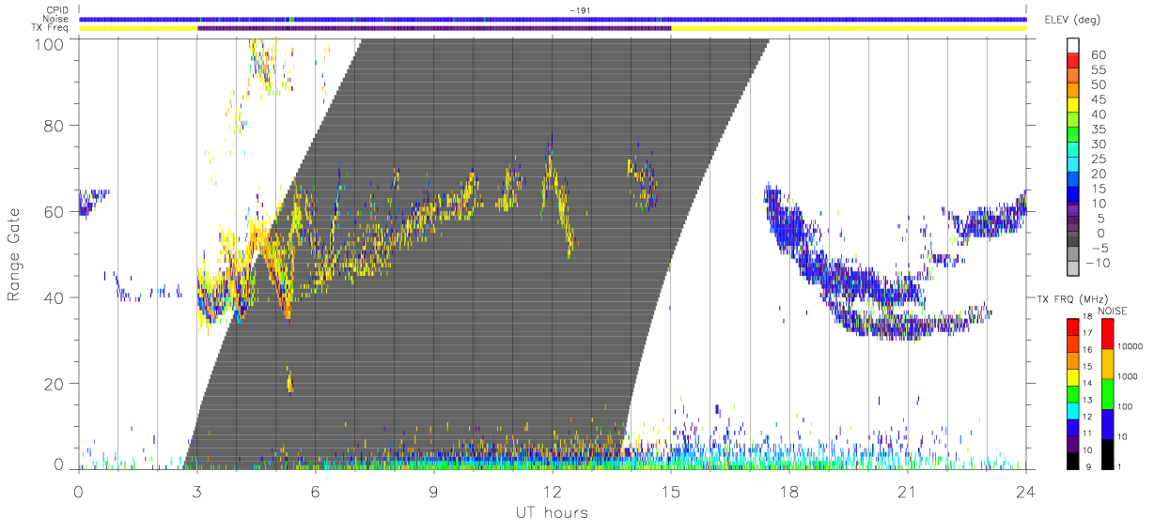Click y-axis tick label '100'

[x=52, y=44]
